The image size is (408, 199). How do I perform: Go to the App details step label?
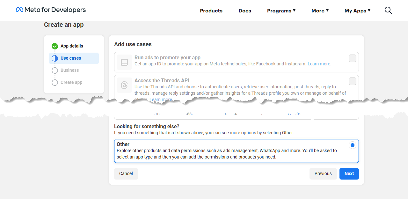[x=72, y=46]
